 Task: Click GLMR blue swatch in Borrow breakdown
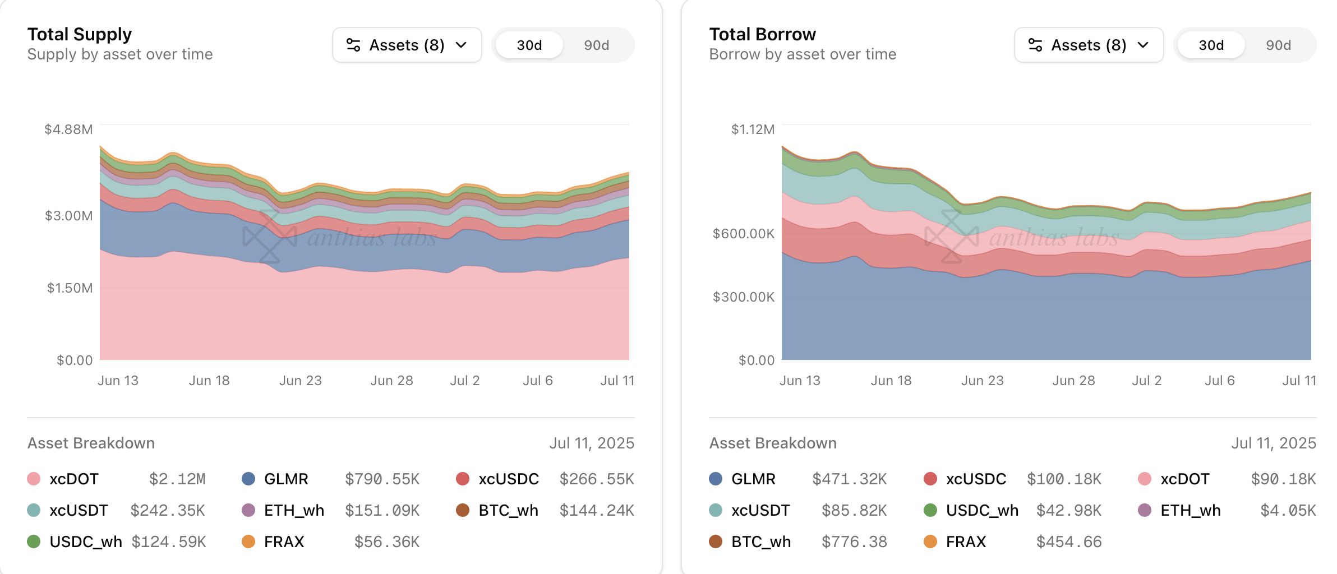coord(716,479)
